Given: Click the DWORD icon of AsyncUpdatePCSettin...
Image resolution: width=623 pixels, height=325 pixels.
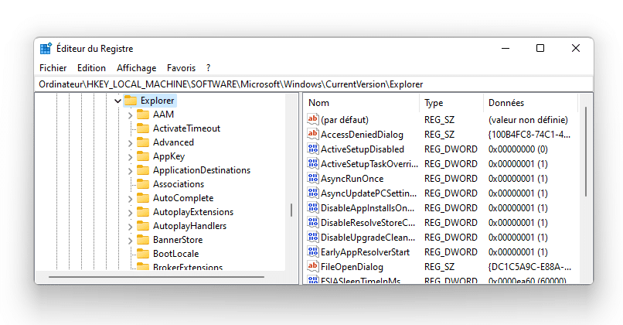Looking at the screenshot, I should 313,193.
